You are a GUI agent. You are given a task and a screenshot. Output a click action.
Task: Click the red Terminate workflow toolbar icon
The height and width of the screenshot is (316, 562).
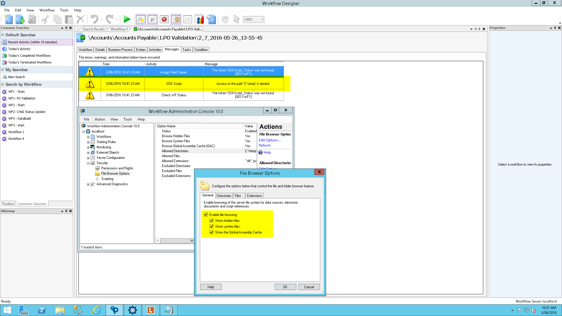point(164,19)
